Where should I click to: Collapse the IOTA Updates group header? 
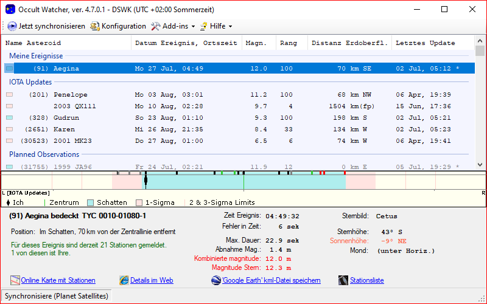[30, 82]
